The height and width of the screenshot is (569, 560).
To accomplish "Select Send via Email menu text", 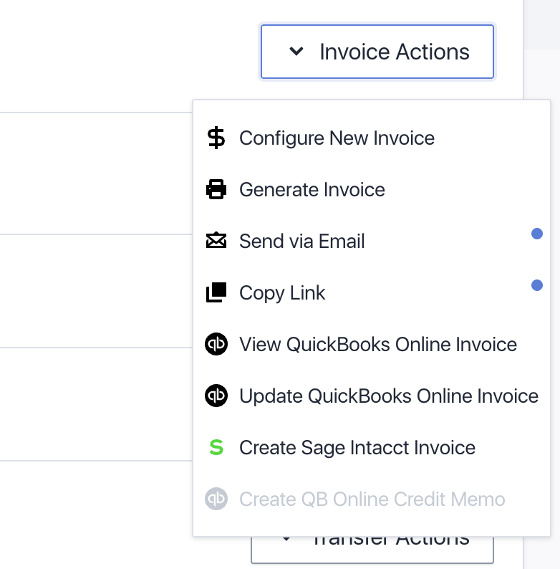I will click(301, 242).
